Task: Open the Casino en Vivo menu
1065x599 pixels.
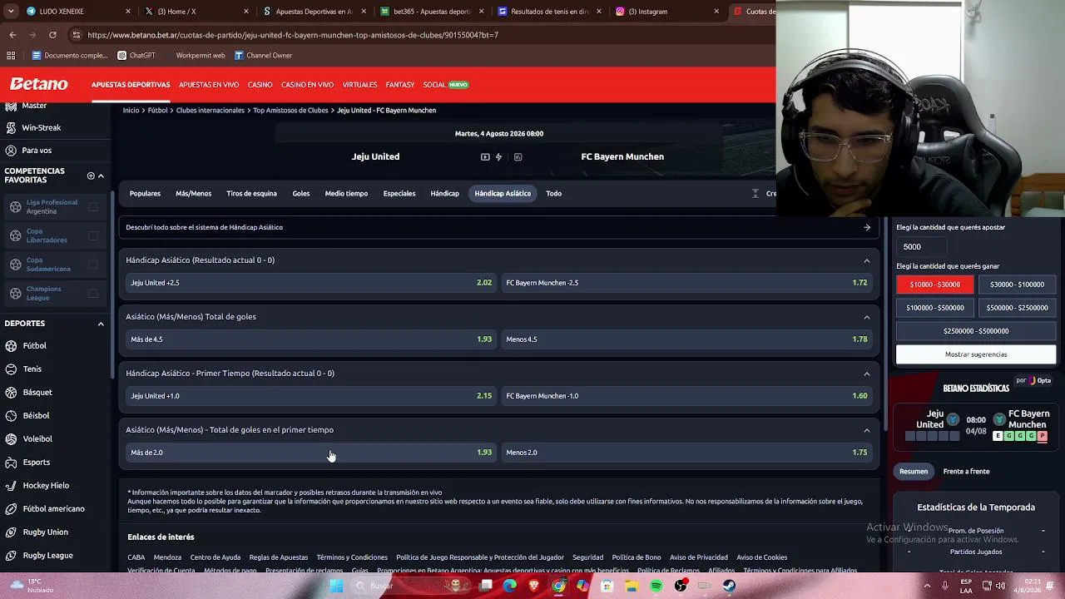Action: [x=307, y=85]
